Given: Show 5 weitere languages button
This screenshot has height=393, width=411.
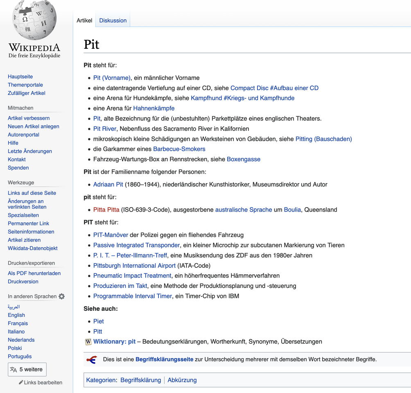Looking at the screenshot, I should tap(27, 369).
